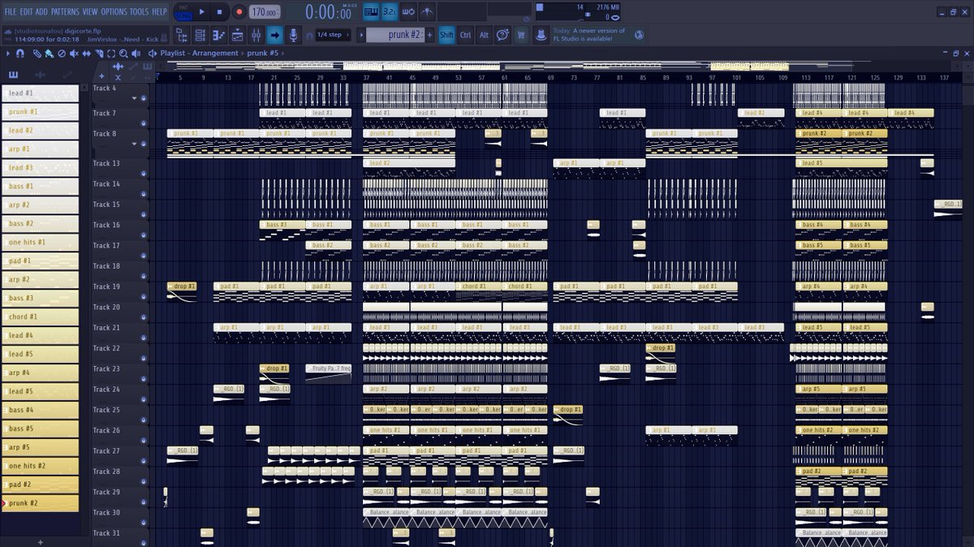
Task: Click the microphone recording icon
Action: point(294,35)
